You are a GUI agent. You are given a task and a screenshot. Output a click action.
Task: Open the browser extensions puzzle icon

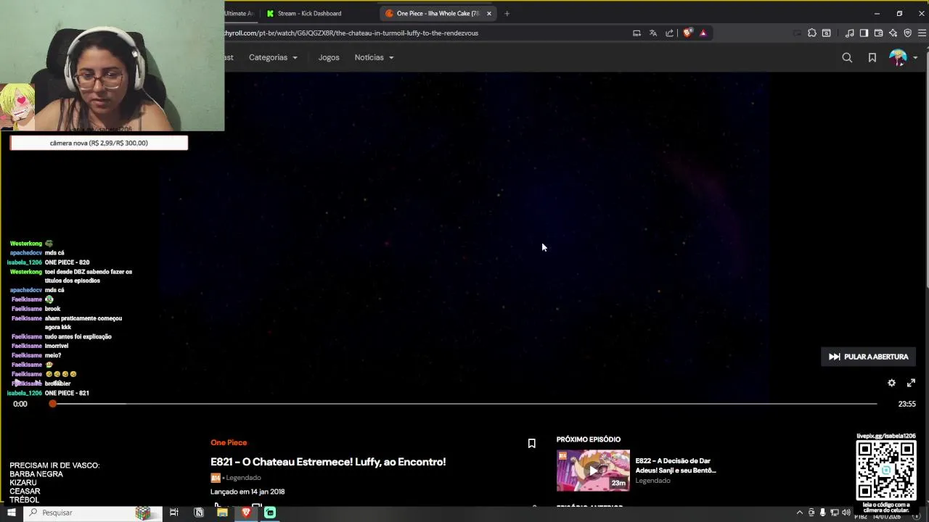(811, 33)
